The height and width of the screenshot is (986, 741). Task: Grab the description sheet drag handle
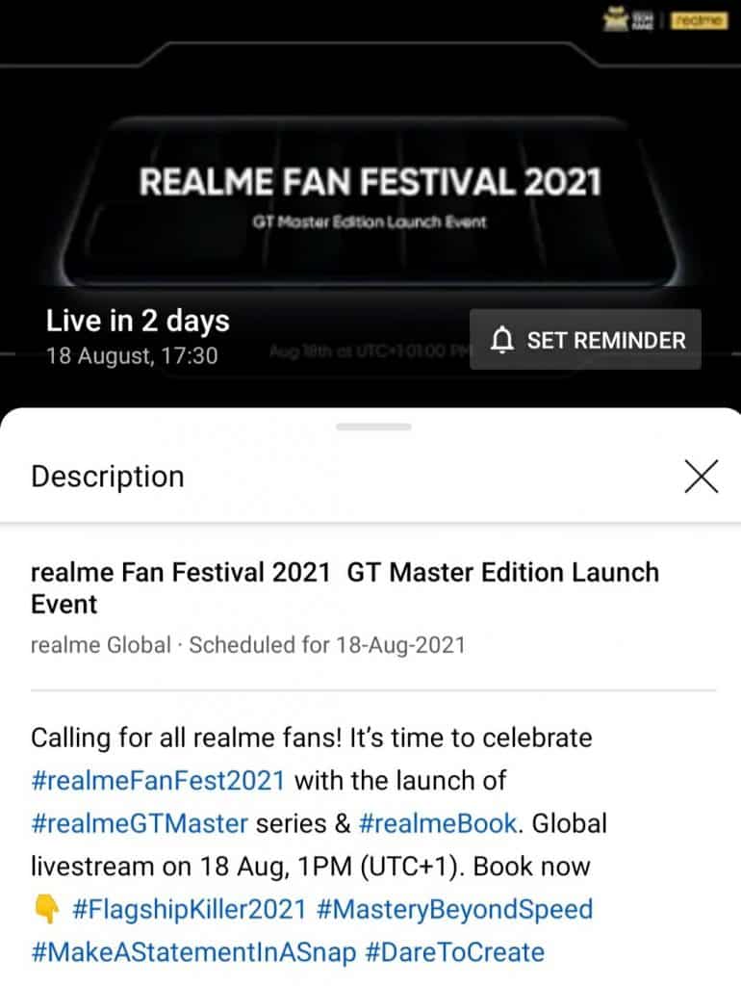(373, 427)
